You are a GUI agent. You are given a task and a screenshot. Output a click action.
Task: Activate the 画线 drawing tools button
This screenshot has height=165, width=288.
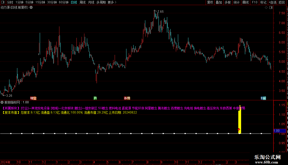[246, 2]
